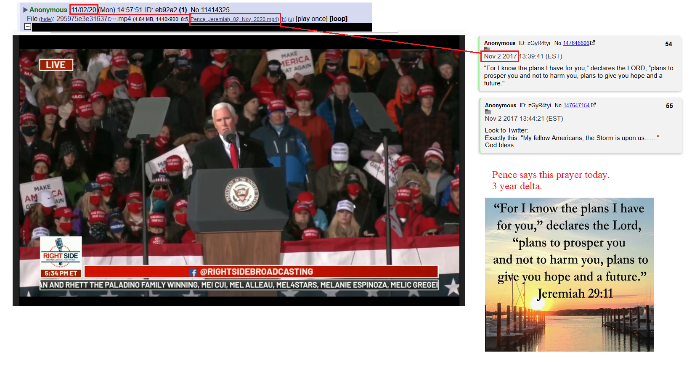Click the folder icon in post 54
This screenshot has width=692, height=368.
click(x=487, y=49)
